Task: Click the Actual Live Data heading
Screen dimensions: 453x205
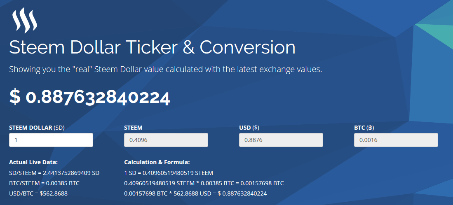Action: tap(33, 162)
